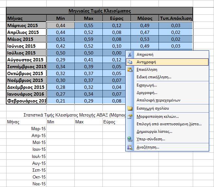Image resolution: width=214 pixels, height=187 pixels.
Task: Select the title cell Μηνιαίες Τιμές Κλεισίματος
Action: [x=99, y=11]
